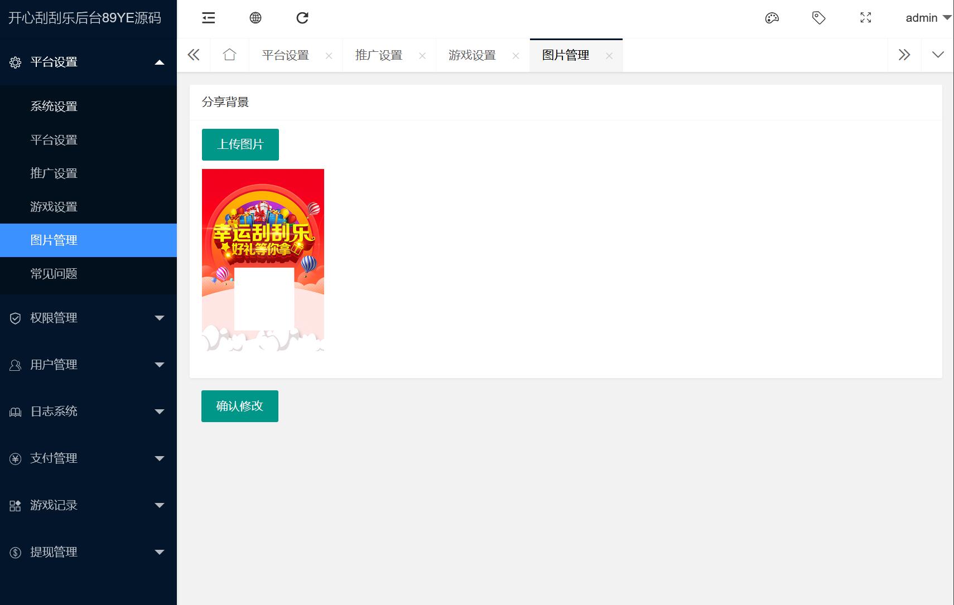Open the tab operations dropdown chevron
This screenshot has width=954, height=605.
[x=938, y=55]
